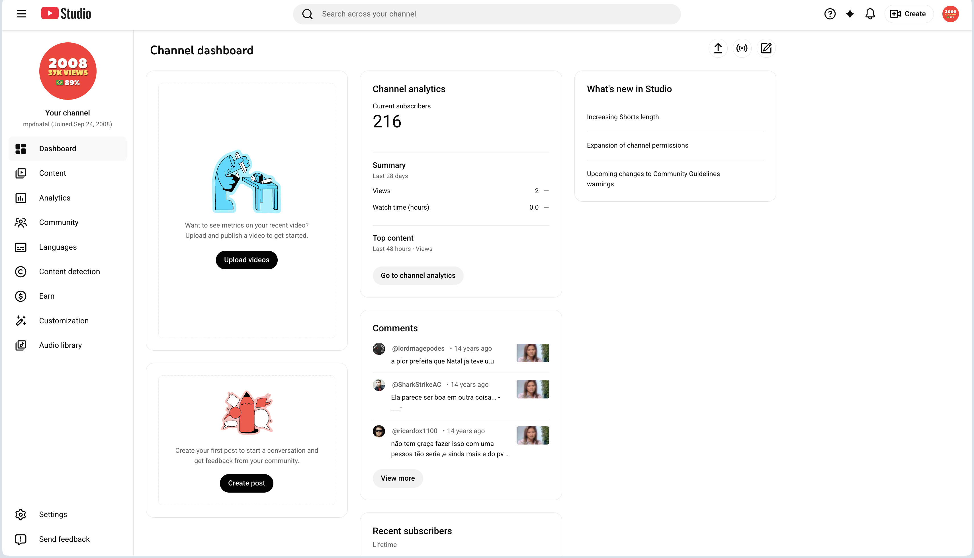
Task: Click @lordmagepodes commenter avatar
Action: (379, 349)
